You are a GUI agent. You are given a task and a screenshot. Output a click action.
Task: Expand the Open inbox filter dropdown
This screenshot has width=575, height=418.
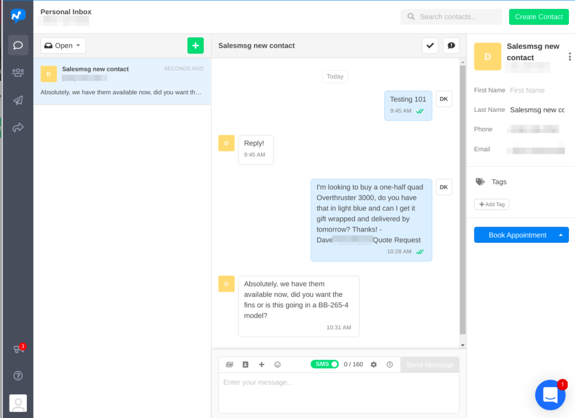[x=63, y=46]
